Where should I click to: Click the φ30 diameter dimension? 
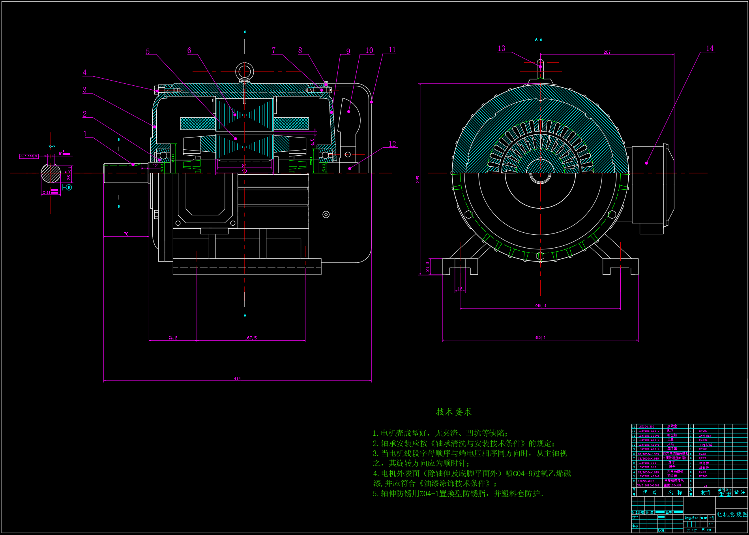tap(46, 192)
